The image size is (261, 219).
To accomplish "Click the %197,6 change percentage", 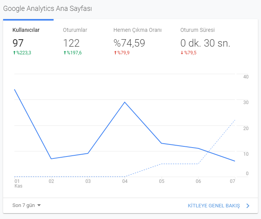I will coord(74,53).
